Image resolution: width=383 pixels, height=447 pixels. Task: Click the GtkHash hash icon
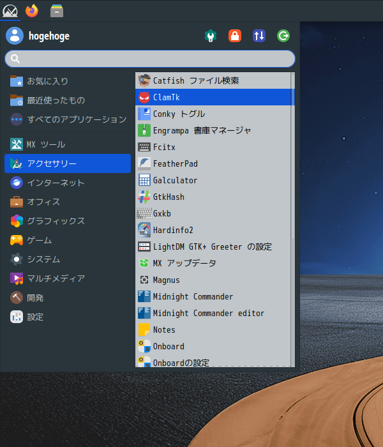click(144, 197)
